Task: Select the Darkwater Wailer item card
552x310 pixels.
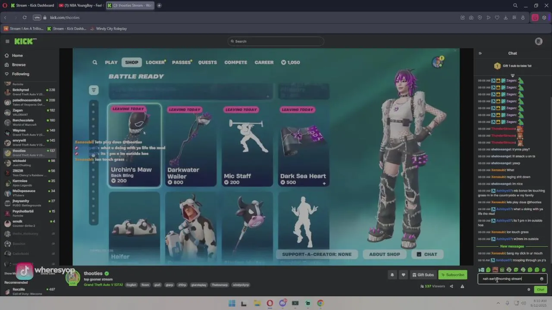Action: (191, 146)
